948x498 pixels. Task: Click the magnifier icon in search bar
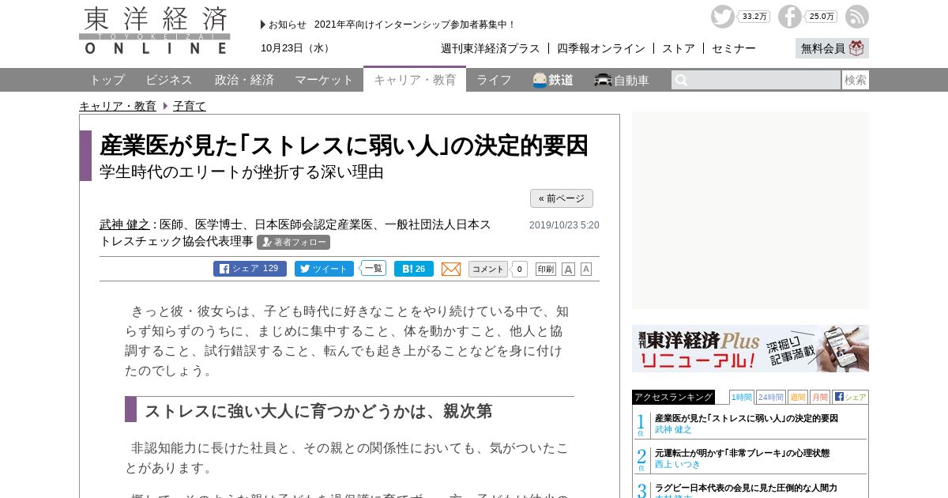682,80
